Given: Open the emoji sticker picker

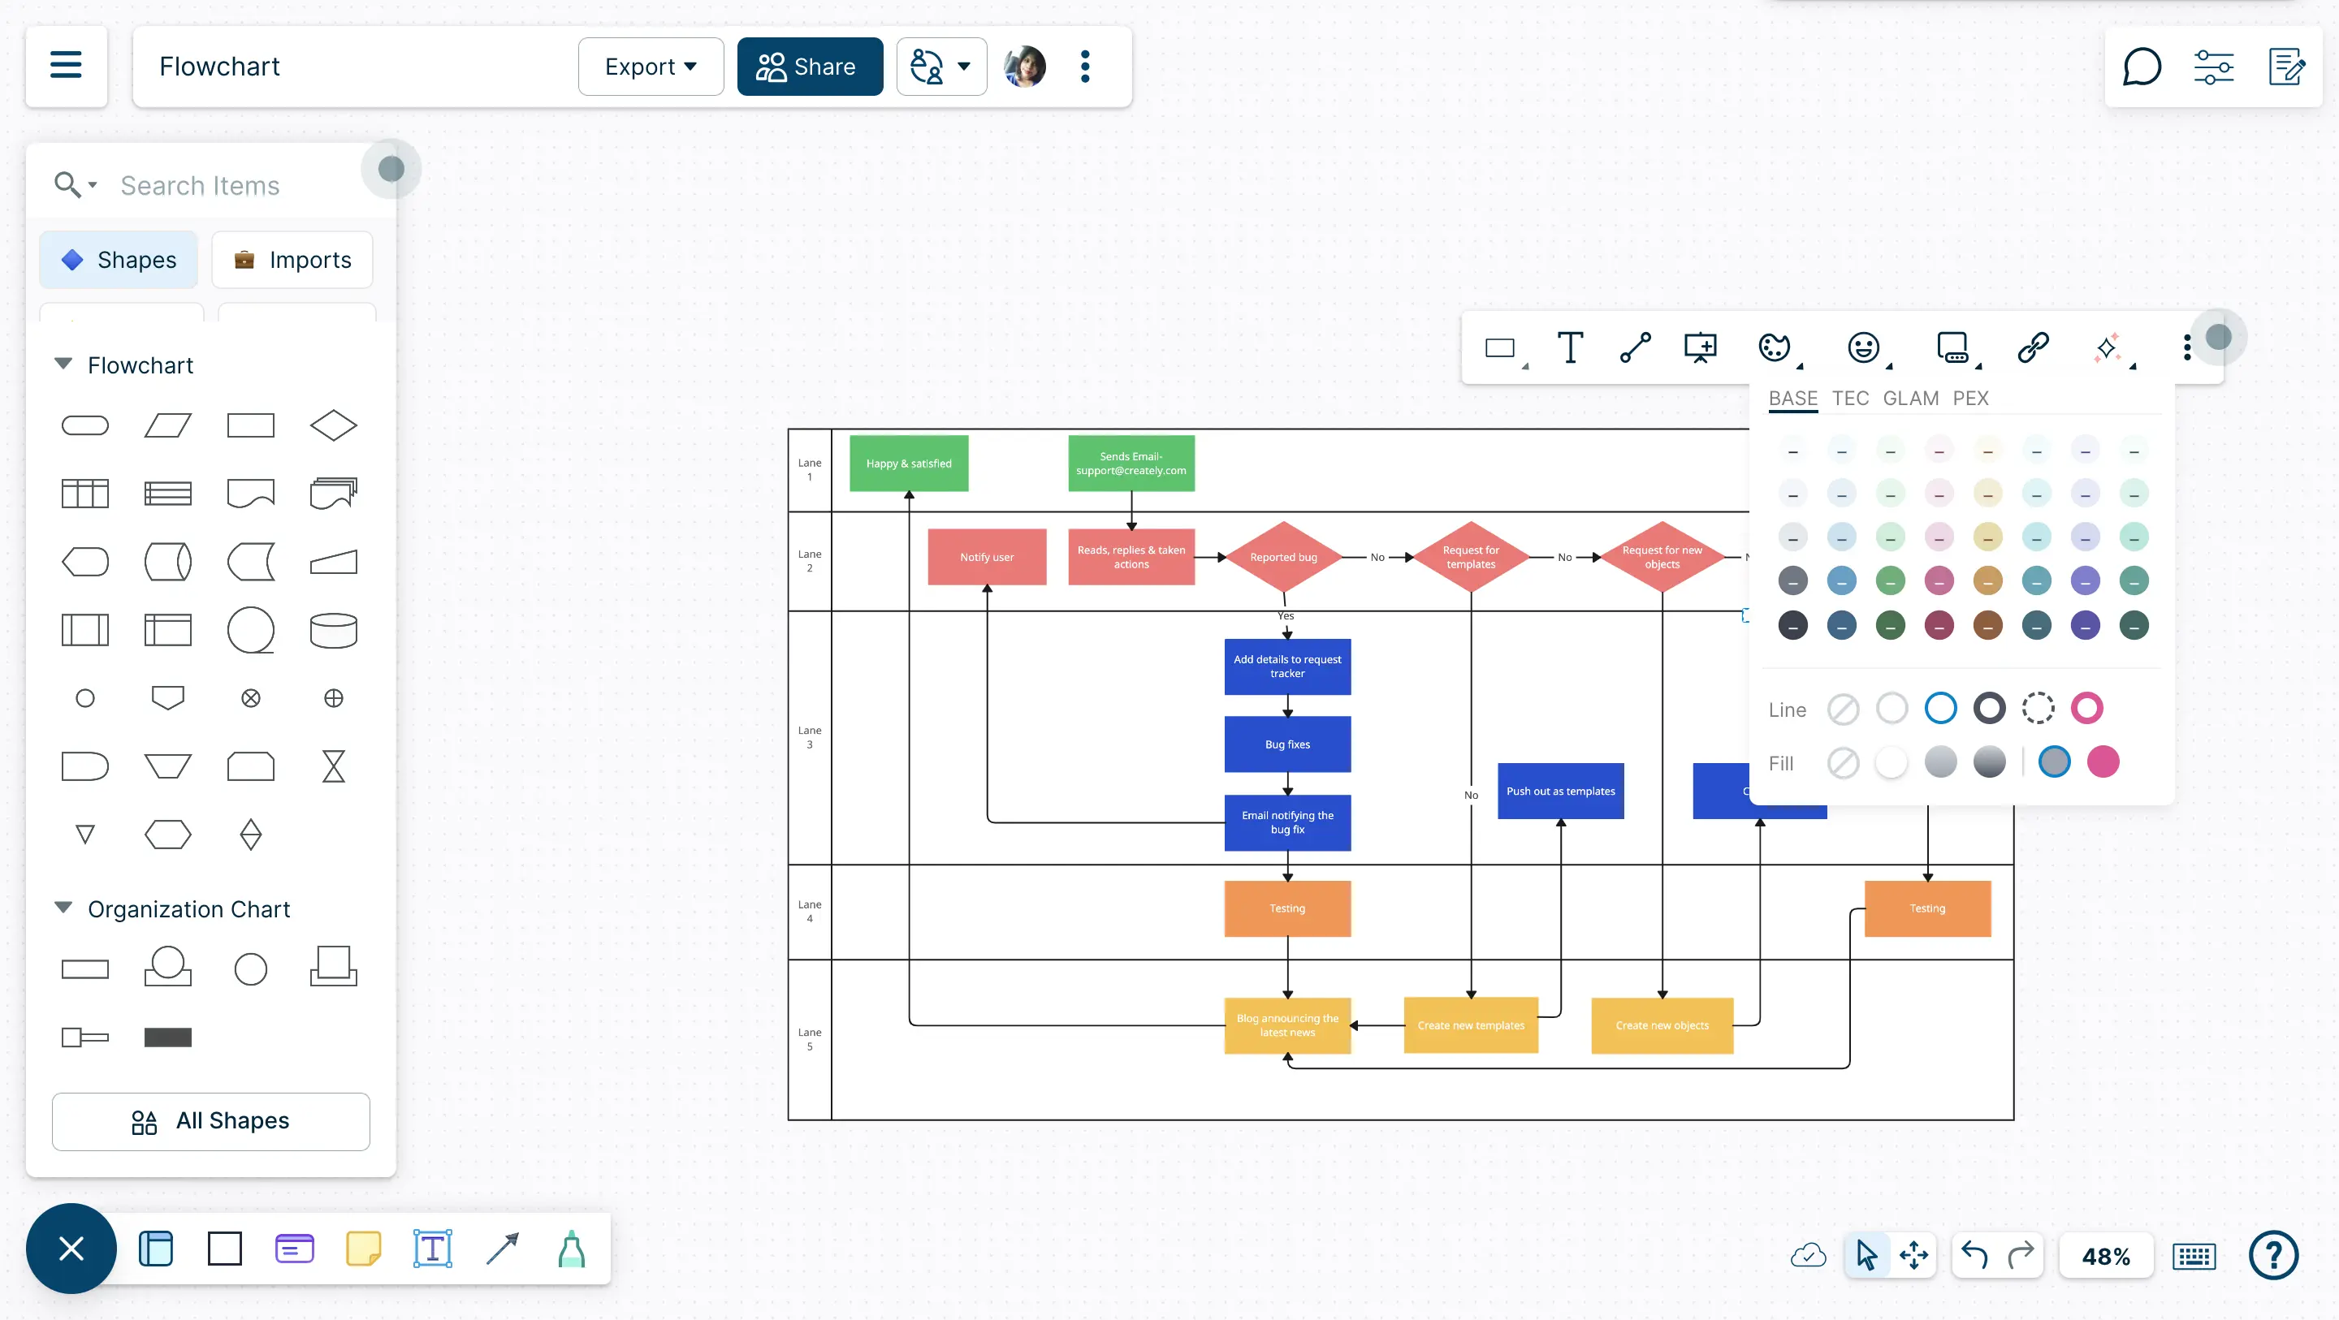Looking at the screenshot, I should [1863, 347].
